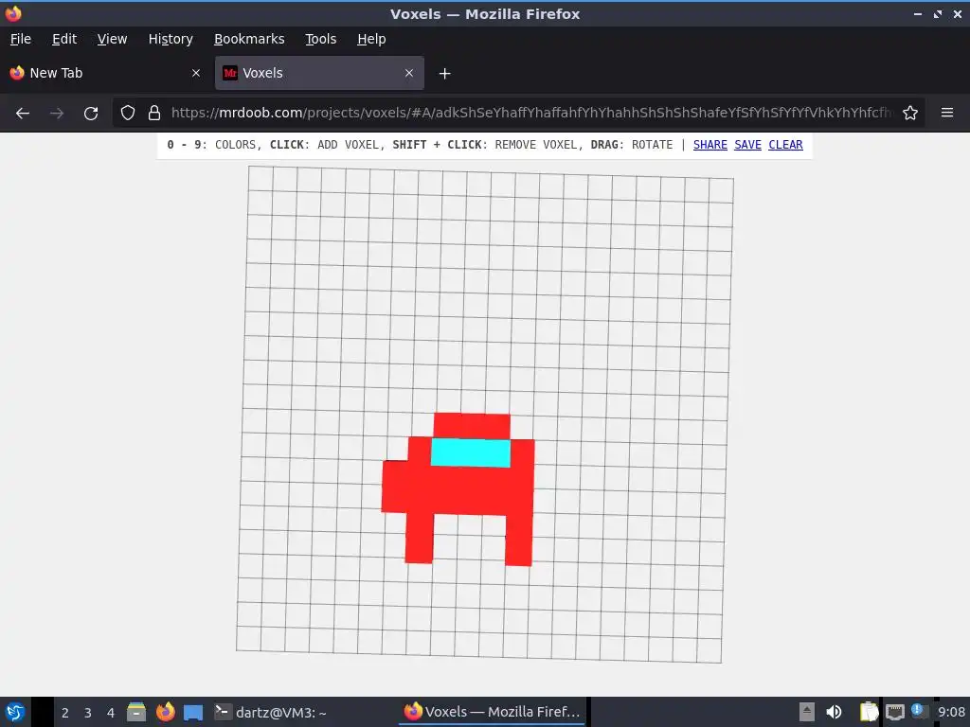Open the file manager icon in taskbar
Viewport: 970px width, 727px height.
tap(136, 712)
